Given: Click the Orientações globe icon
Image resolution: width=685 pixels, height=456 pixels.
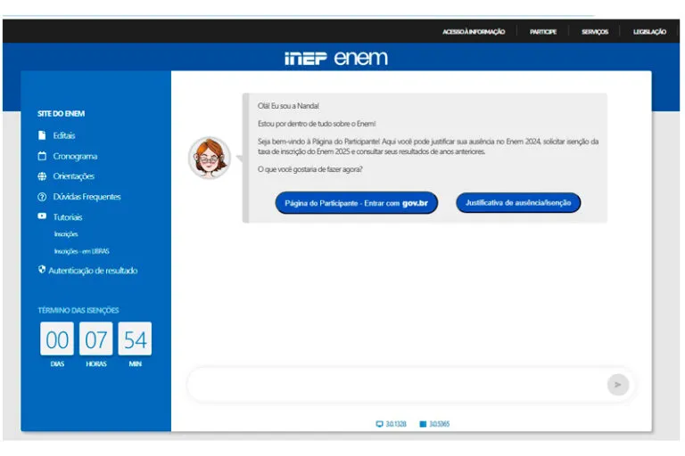Looking at the screenshot, I should [x=42, y=176].
